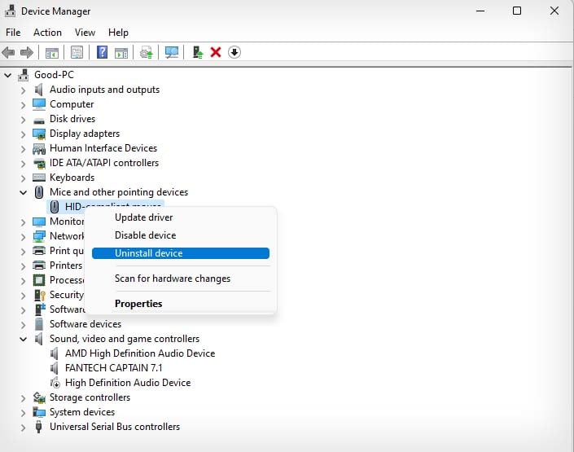Viewport: 574px width, 452px height.
Task: Open the File menu
Action: pos(13,33)
